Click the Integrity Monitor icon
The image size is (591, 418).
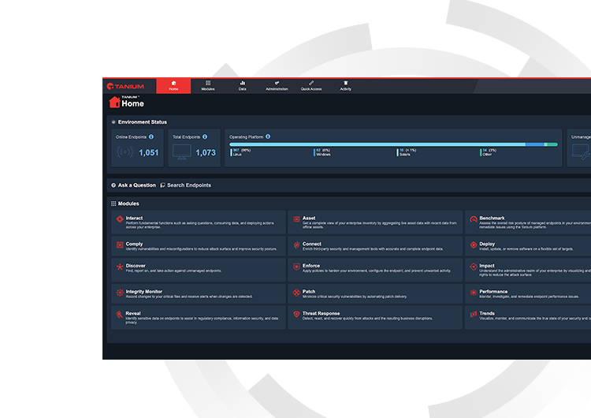point(120,293)
